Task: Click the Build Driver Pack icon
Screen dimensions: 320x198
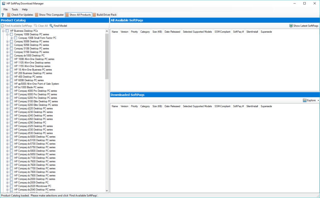Action: (94, 15)
